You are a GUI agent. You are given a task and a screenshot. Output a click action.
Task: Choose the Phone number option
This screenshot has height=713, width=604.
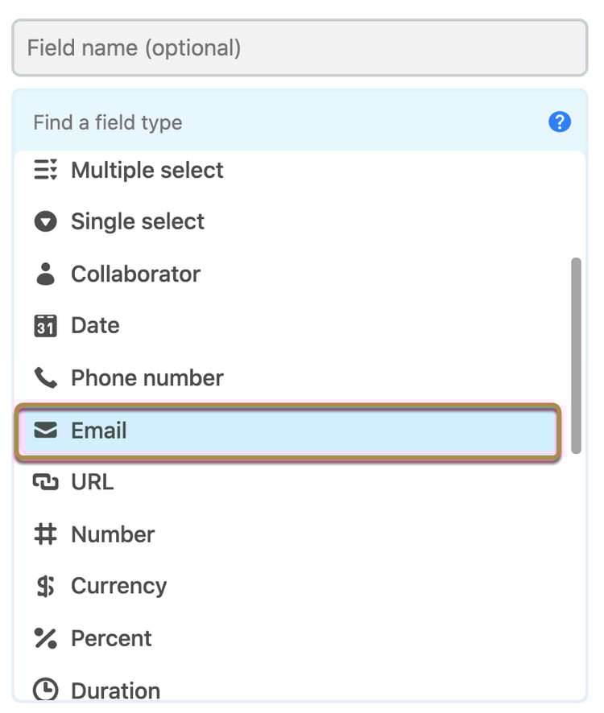(147, 377)
